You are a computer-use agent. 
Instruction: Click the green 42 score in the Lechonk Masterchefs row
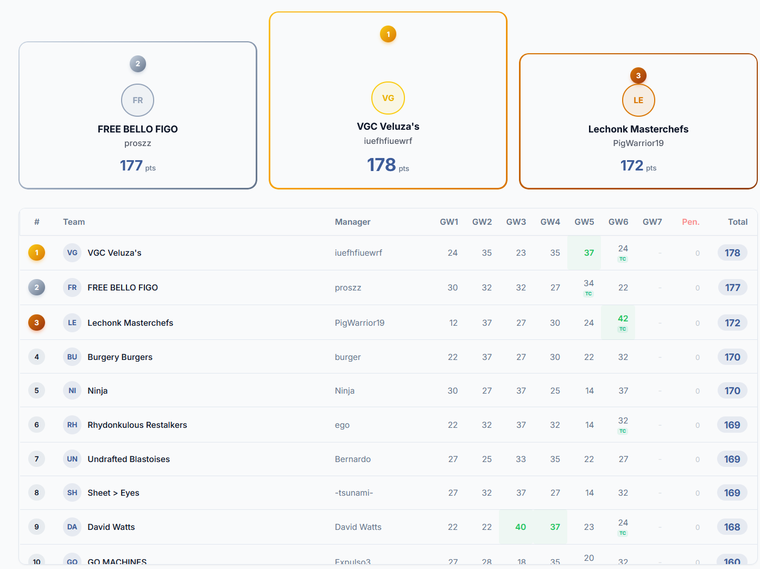point(623,319)
